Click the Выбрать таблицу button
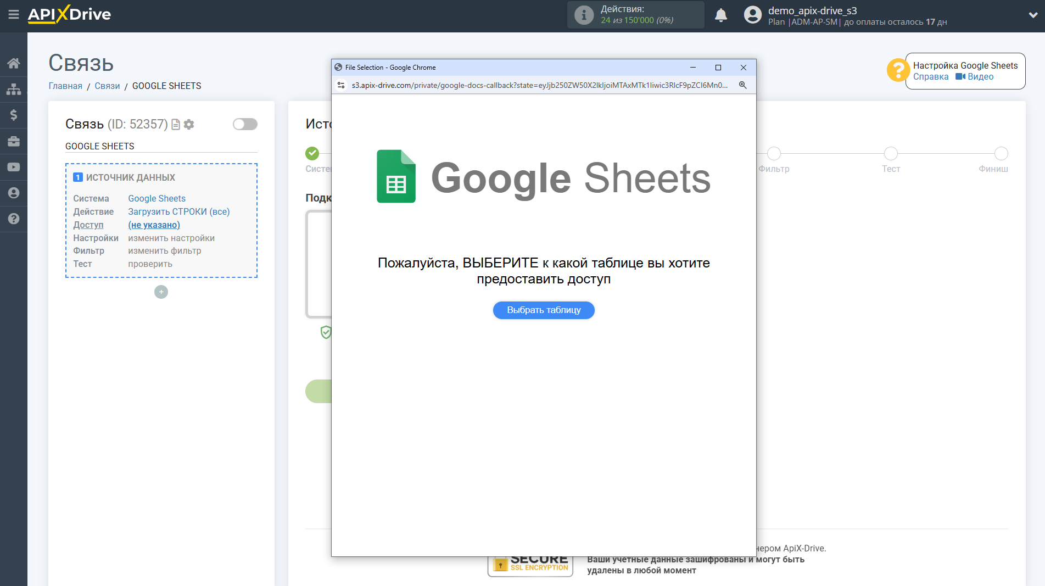This screenshot has width=1045, height=586. click(x=544, y=310)
